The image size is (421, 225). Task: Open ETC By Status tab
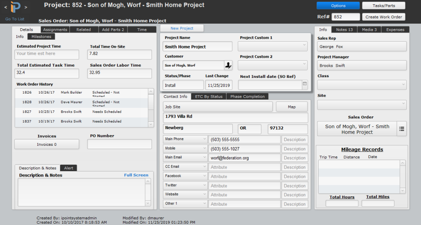209,96
